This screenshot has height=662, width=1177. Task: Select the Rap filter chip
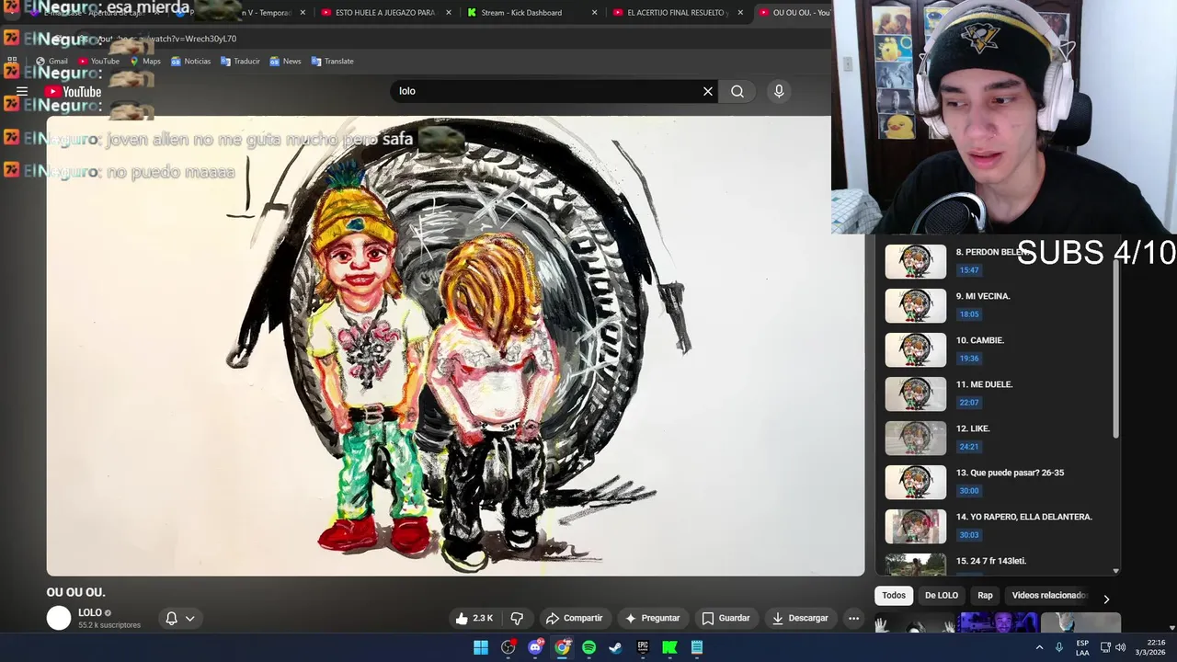pyautogui.click(x=985, y=596)
